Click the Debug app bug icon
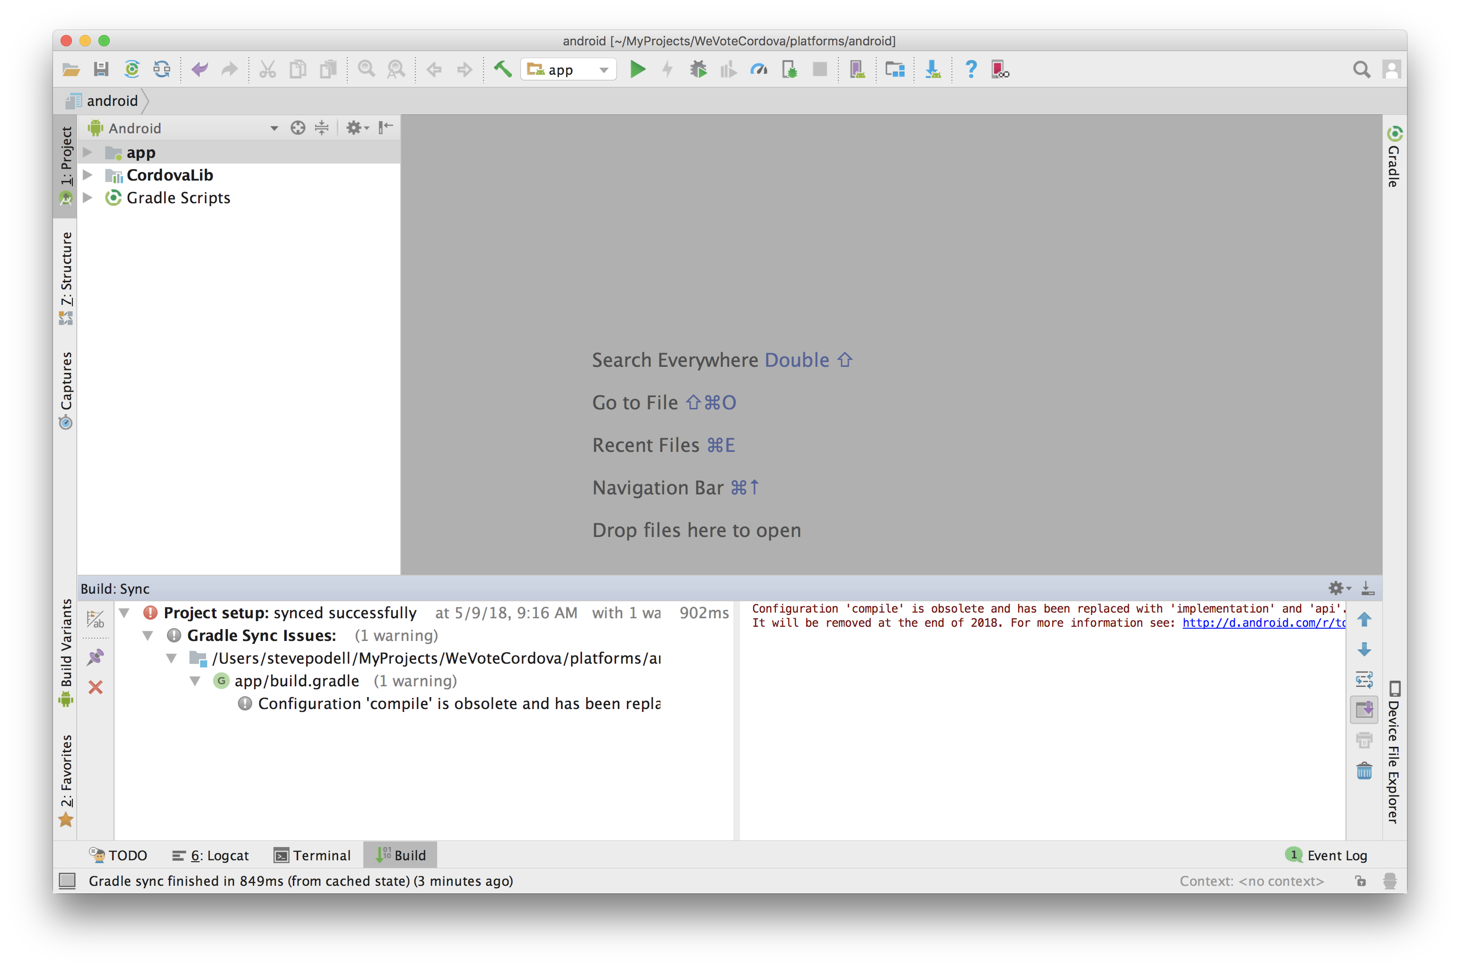This screenshot has width=1460, height=969. (698, 69)
